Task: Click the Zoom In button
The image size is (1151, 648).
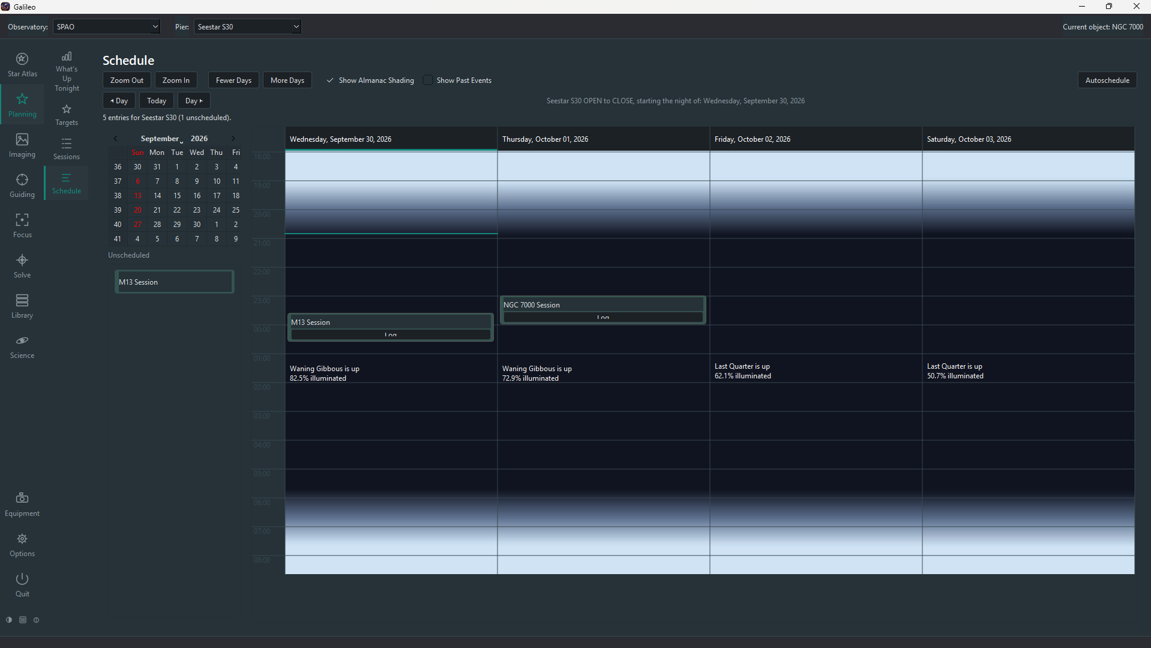Action: click(x=176, y=80)
